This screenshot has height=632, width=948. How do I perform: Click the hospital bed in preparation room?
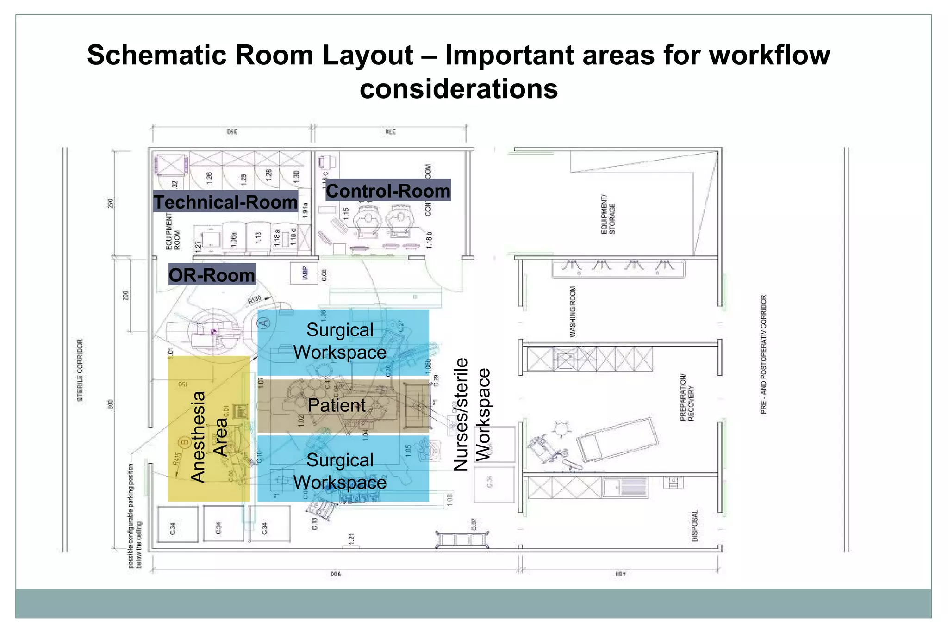618,440
